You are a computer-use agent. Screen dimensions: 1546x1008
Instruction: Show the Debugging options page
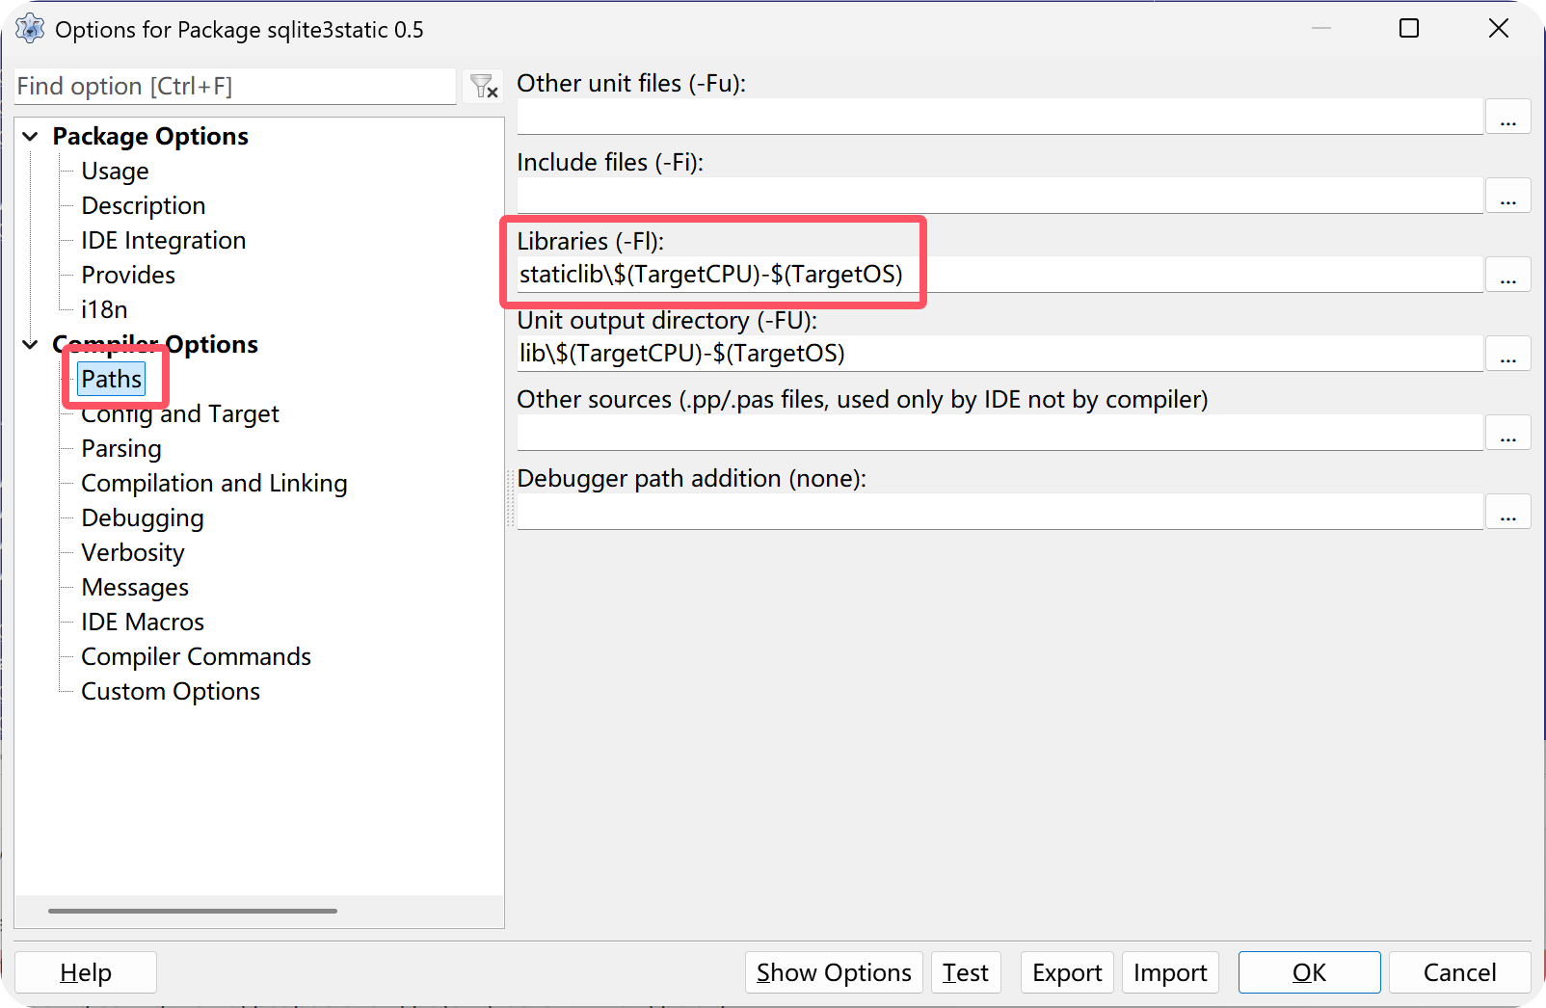143,518
